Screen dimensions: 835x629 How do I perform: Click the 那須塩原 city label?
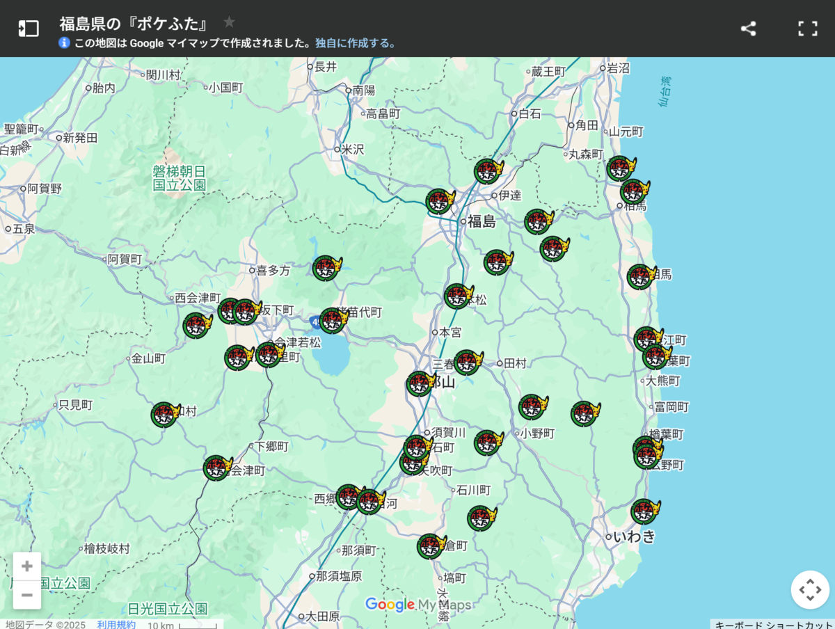[x=339, y=576]
